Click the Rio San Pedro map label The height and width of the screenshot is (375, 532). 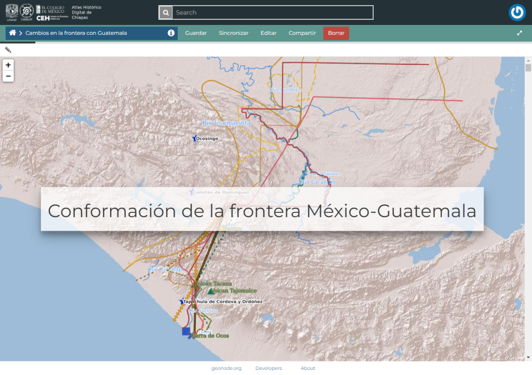pos(286,90)
